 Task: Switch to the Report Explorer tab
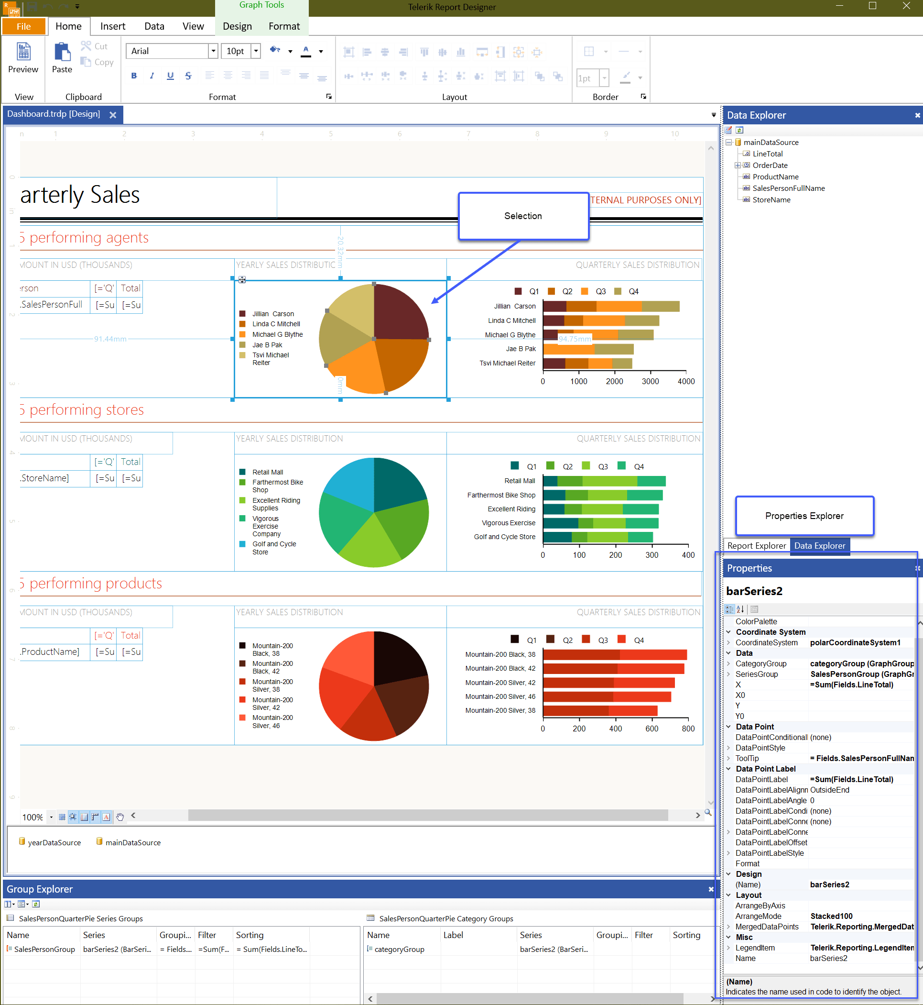click(x=756, y=545)
